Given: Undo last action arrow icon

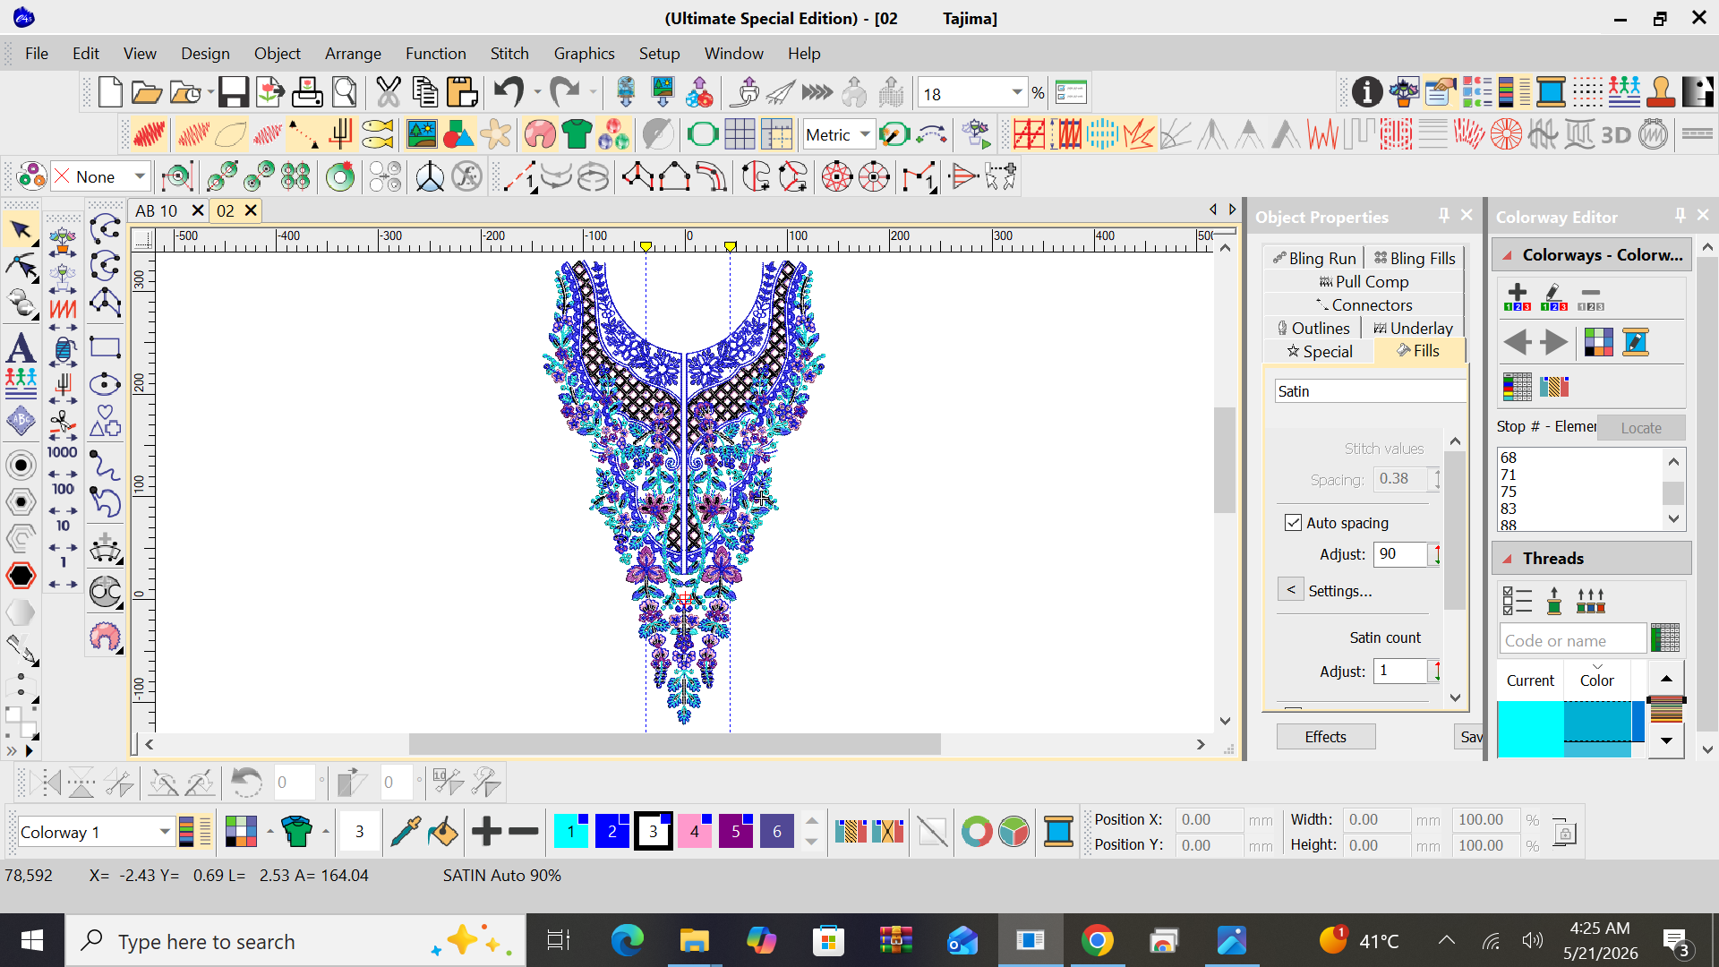Looking at the screenshot, I should coord(509,92).
